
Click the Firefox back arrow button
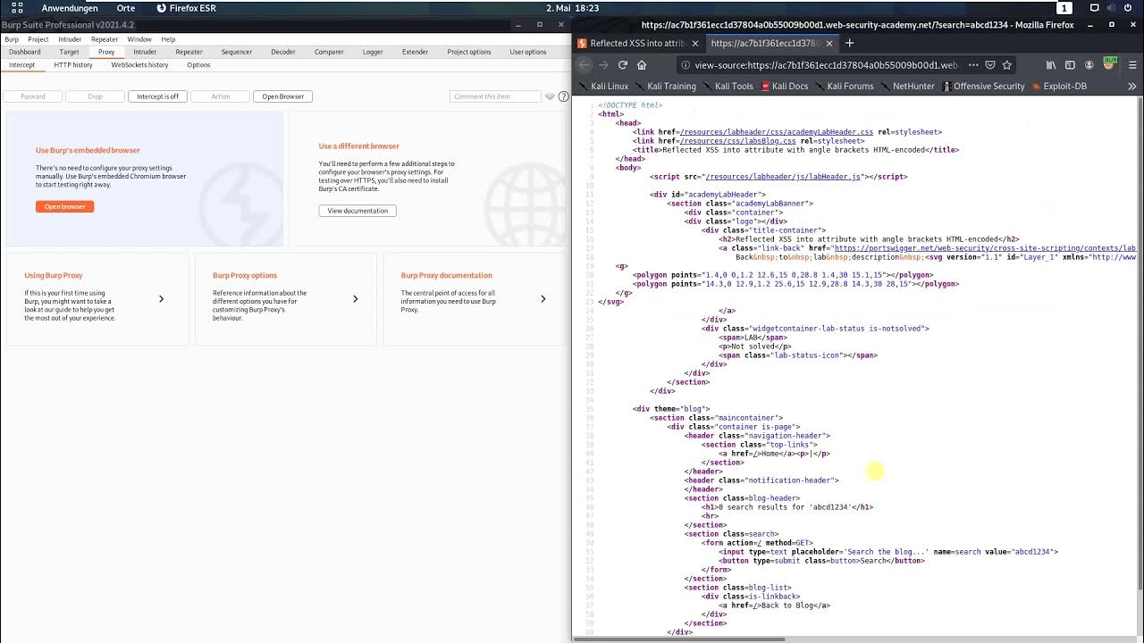pos(585,64)
